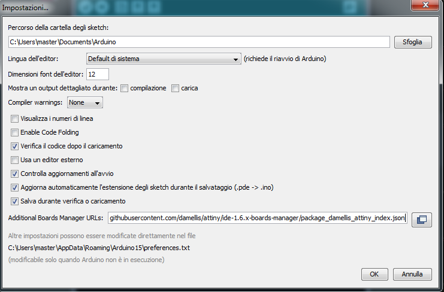This screenshot has width=444, height=292.
Task: Click the '(richiede il riavvio di Arduino)' note
Action: (285, 59)
